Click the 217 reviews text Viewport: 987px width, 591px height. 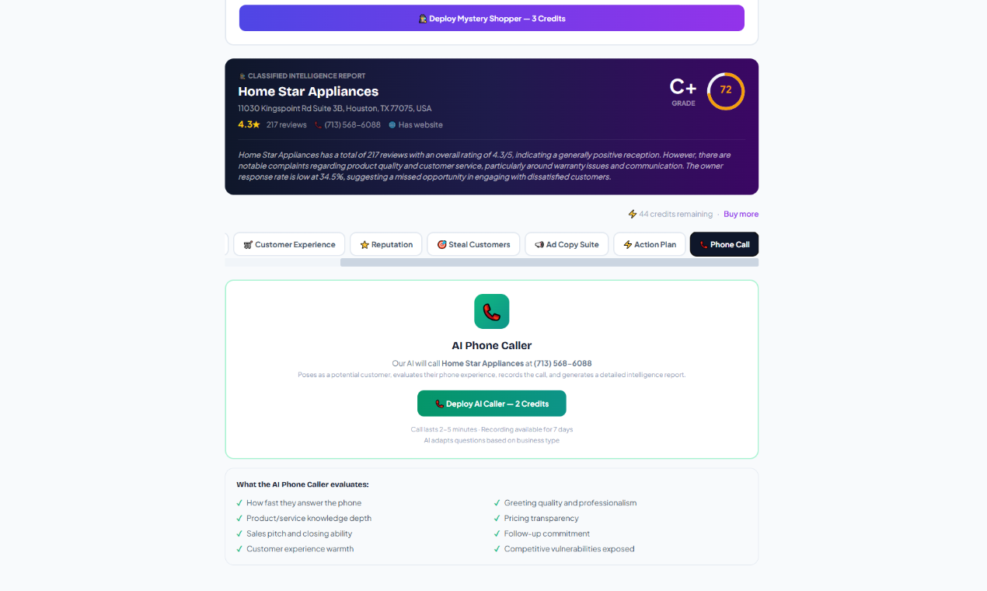[287, 125]
